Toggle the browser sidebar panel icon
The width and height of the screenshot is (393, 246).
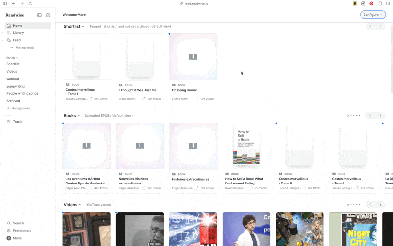pyautogui.click(x=5, y=4)
